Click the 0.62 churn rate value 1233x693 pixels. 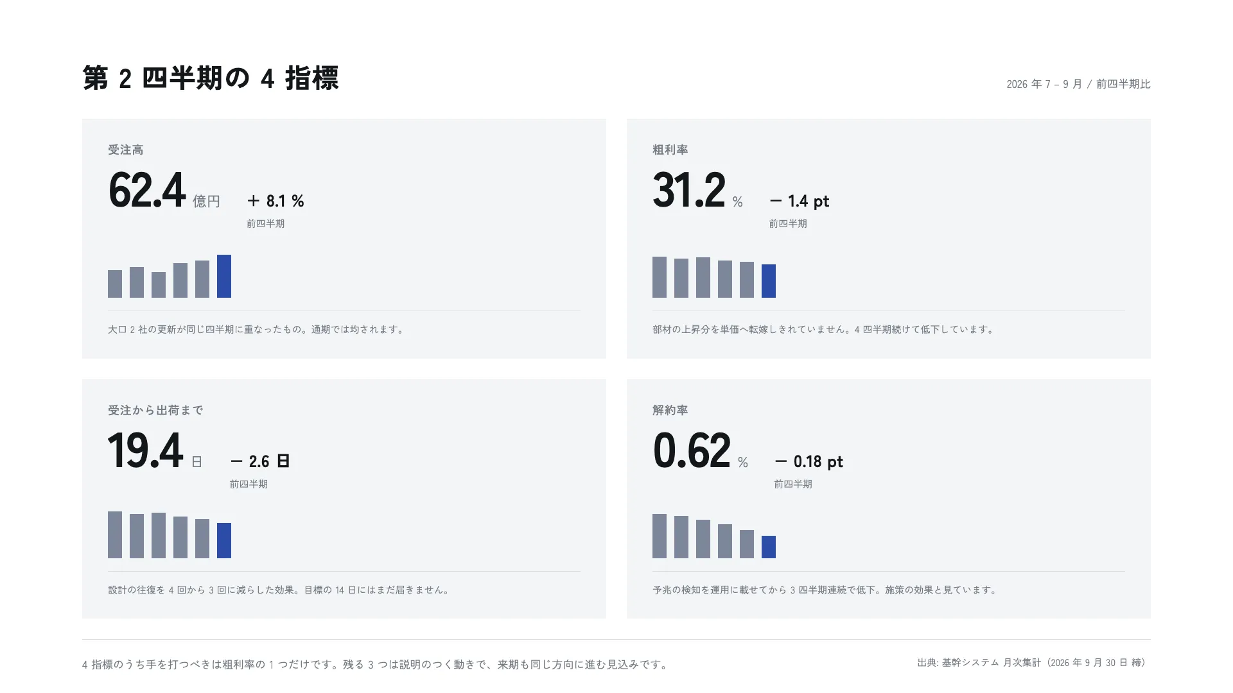pos(692,451)
